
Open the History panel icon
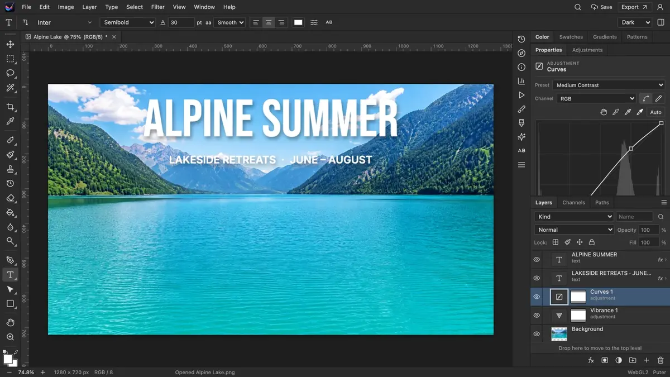(521, 39)
